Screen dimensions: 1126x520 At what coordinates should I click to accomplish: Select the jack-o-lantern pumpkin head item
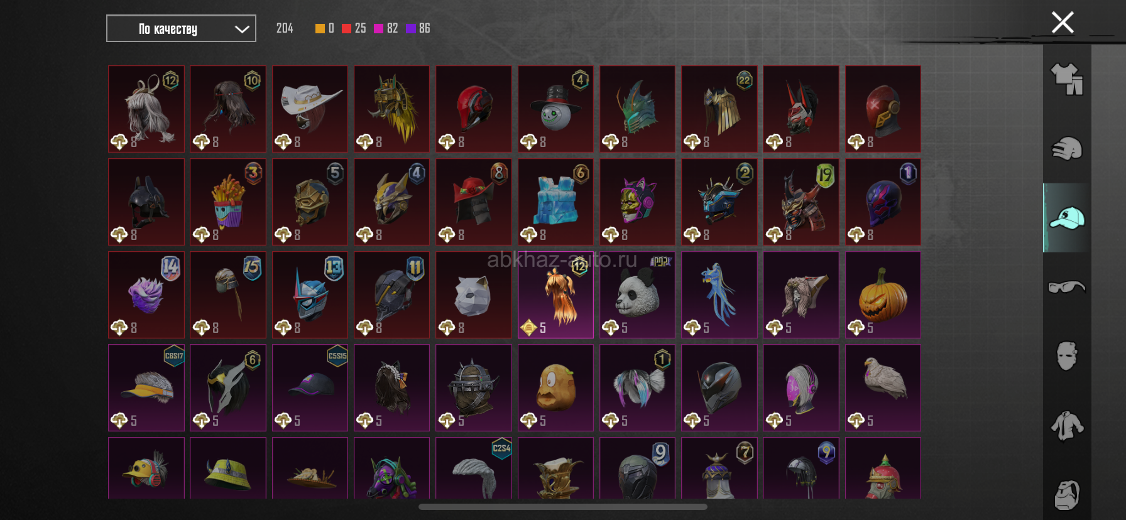[883, 295]
